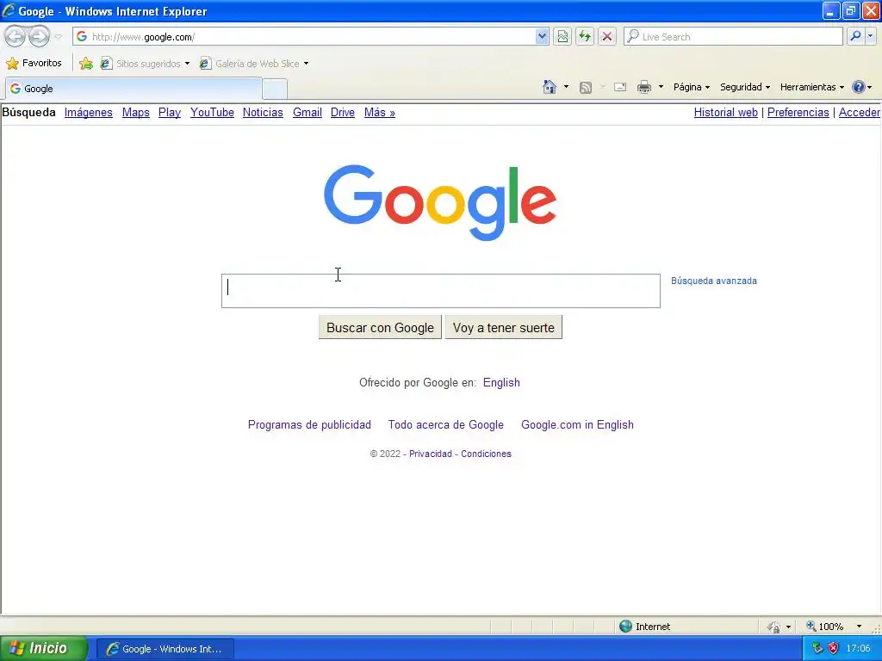Click the Voy a tener suerte button

[503, 328]
